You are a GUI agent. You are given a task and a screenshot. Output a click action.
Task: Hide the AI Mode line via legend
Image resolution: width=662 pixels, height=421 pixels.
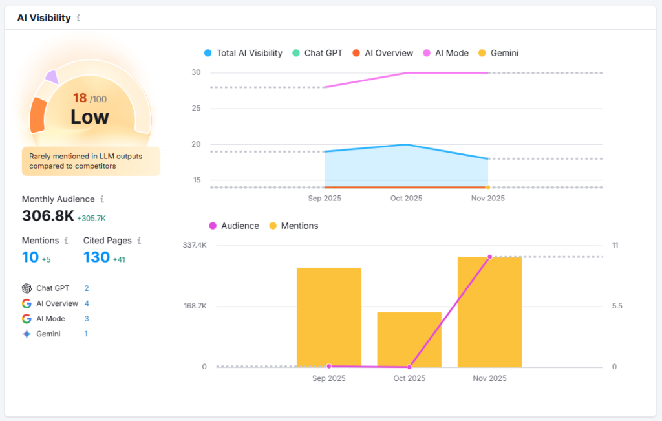tap(445, 53)
